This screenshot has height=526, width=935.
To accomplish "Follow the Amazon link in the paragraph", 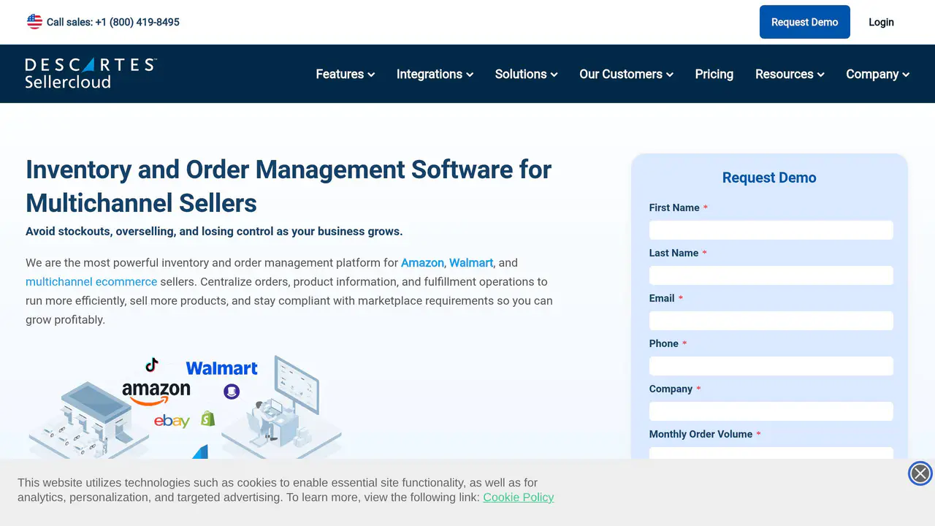I will click(422, 262).
